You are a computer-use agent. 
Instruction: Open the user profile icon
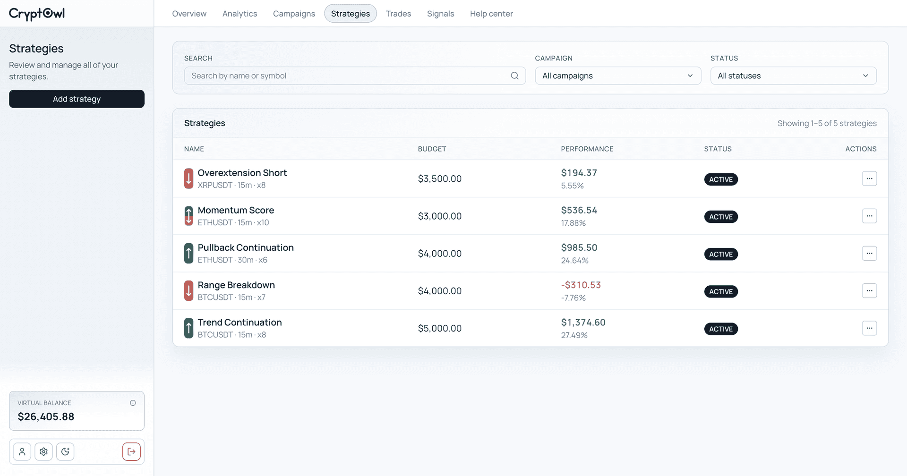22,451
